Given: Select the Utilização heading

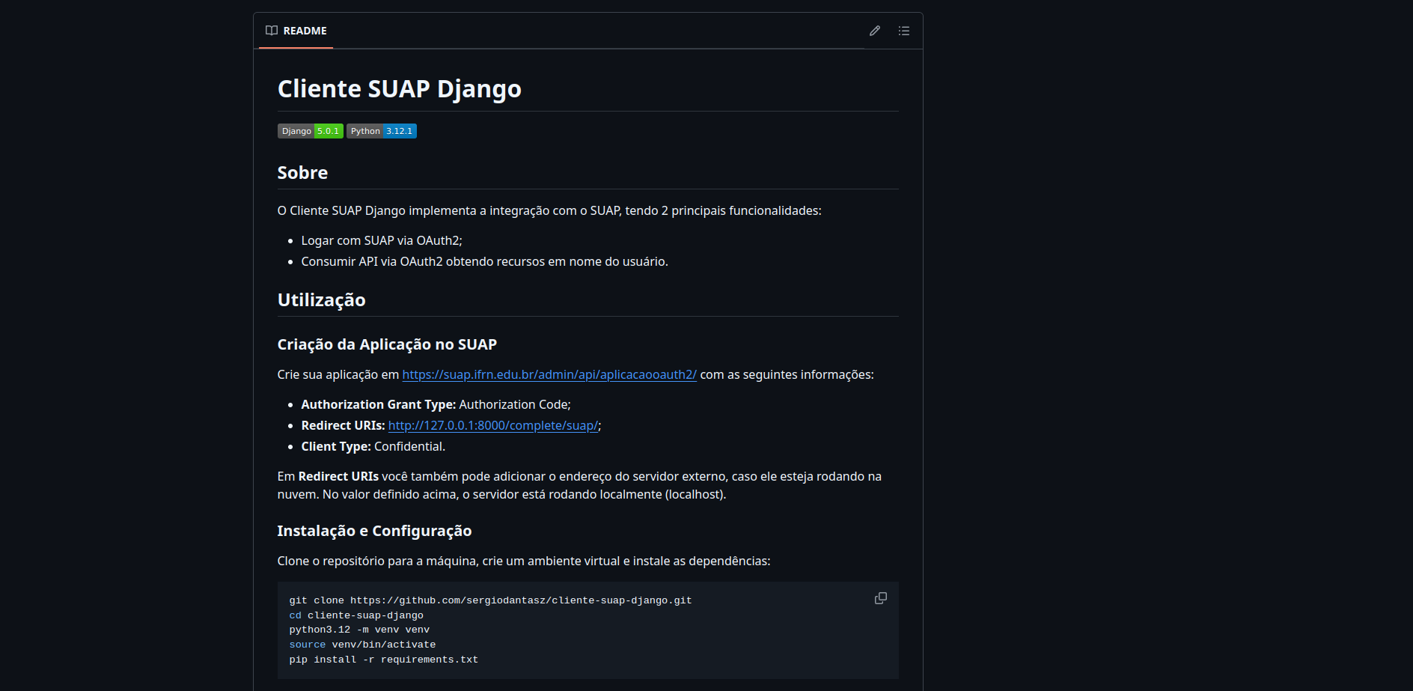Looking at the screenshot, I should pos(321,299).
